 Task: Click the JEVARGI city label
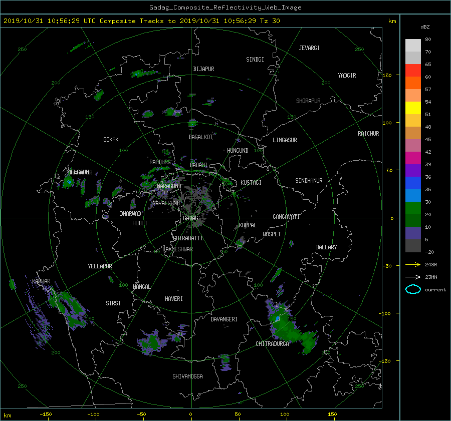(x=309, y=48)
